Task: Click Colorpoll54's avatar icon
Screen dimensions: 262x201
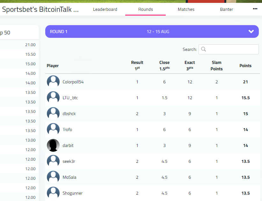Action: 53,82
